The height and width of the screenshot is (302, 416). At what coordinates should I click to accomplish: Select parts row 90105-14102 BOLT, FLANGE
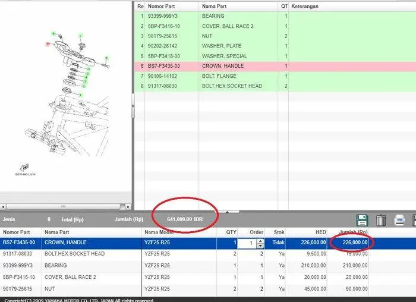click(x=275, y=76)
